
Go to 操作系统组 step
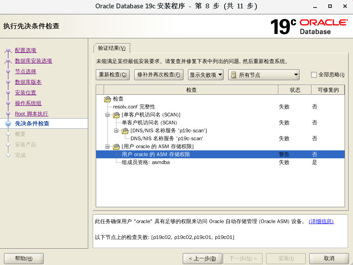pos(28,103)
